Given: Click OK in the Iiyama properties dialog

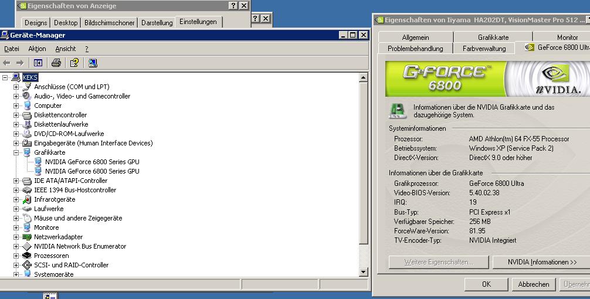Looking at the screenshot, I should (x=486, y=284).
